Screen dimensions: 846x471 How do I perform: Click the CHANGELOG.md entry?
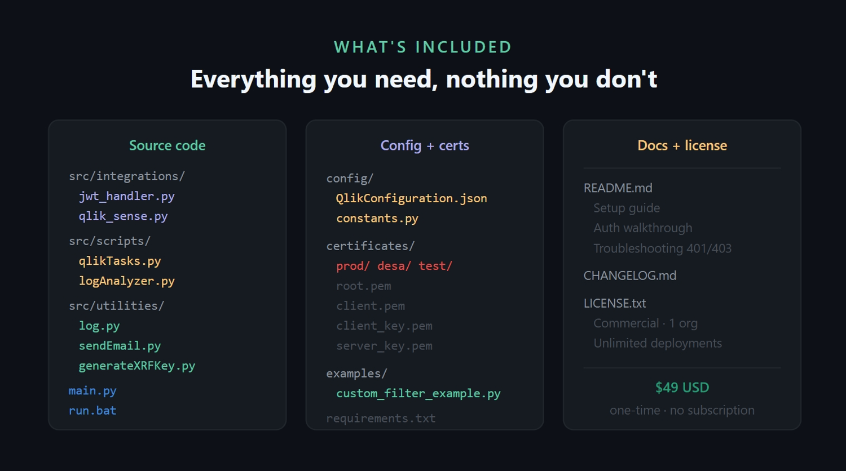[x=629, y=276]
